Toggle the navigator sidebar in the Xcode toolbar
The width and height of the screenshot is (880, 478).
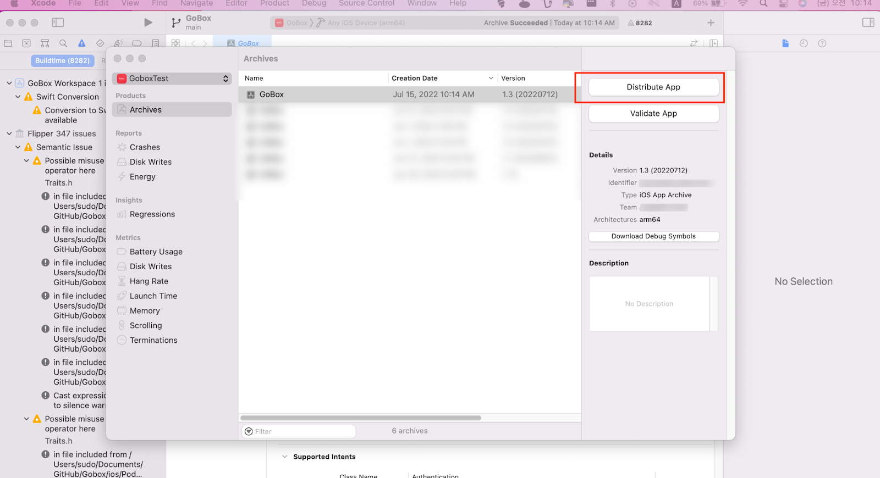pyautogui.click(x=58, y=23)
